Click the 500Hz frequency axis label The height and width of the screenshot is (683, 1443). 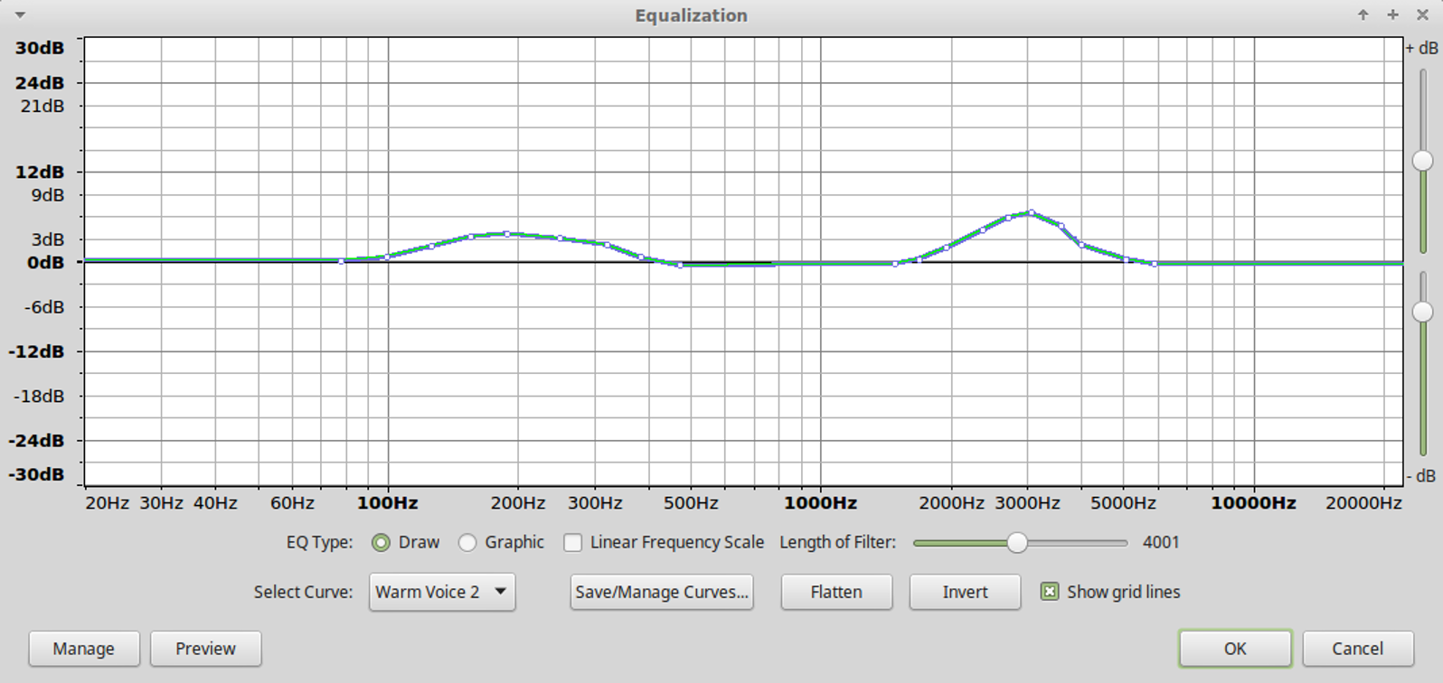[691, 503]
